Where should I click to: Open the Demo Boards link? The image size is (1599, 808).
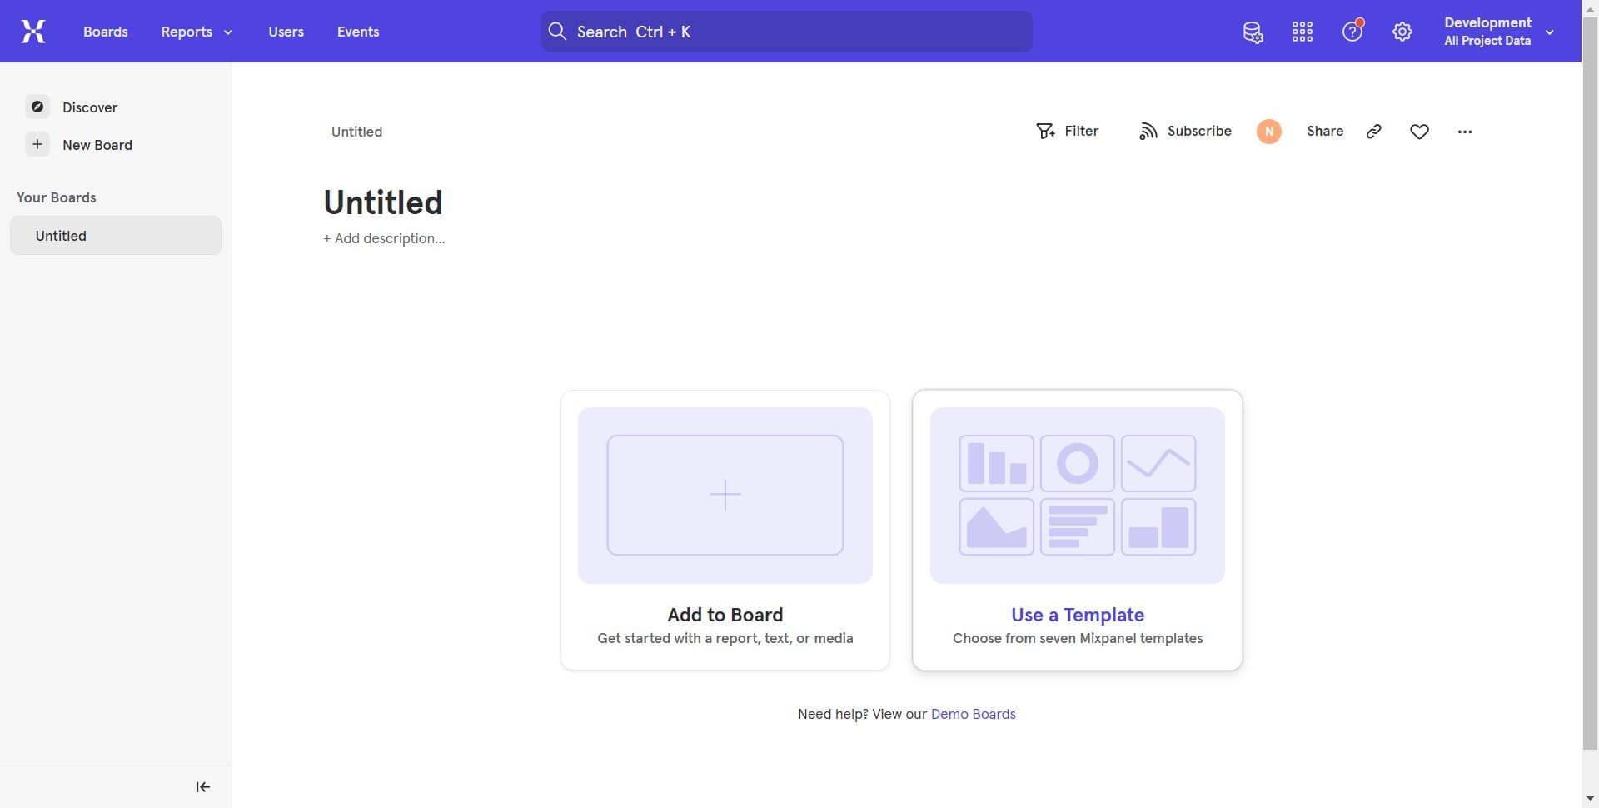(973, 714)
